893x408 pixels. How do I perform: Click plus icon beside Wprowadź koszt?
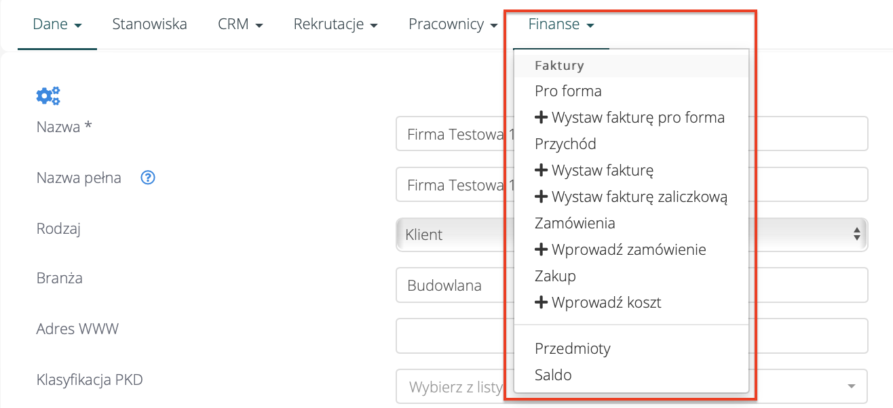click(x=541, y=303)
